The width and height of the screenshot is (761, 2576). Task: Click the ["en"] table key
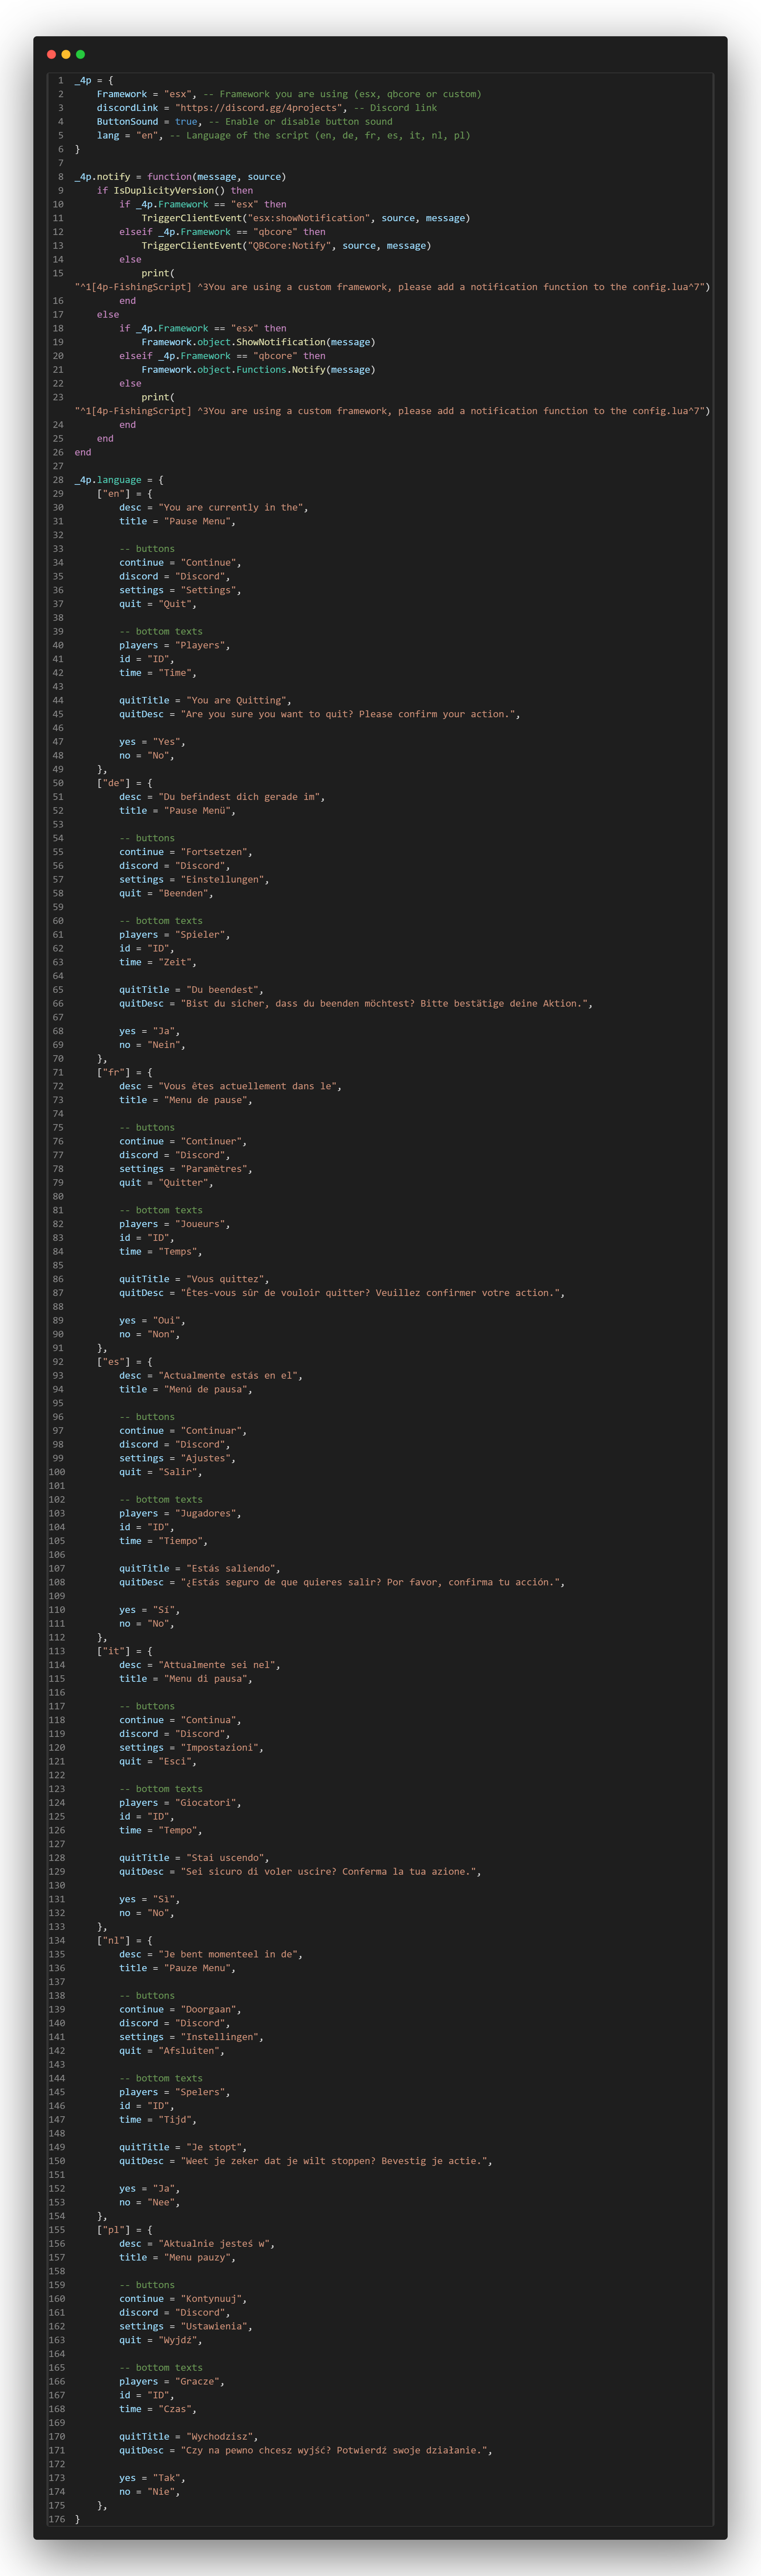(113, 494)
